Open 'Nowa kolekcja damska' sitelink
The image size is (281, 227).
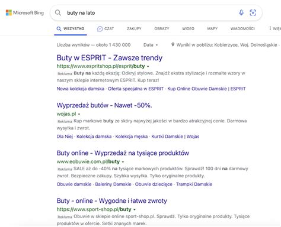coord(81,89)
